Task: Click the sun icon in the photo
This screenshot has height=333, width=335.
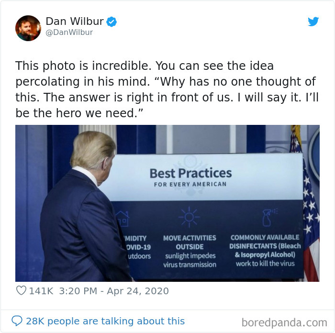Action: point(189,217)
